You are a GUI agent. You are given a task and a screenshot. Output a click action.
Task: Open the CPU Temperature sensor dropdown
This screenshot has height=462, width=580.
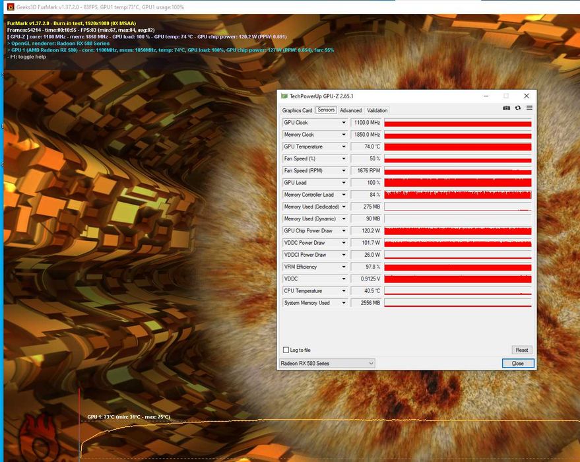tap(344, 291)
